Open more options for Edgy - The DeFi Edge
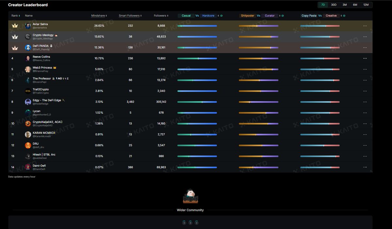 [x=365, y=102]
